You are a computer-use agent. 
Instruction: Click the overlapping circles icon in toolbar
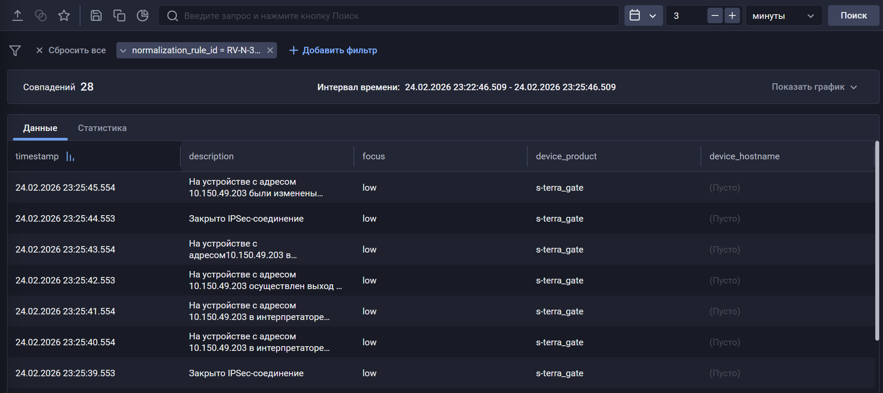click(x=41, y=16)
